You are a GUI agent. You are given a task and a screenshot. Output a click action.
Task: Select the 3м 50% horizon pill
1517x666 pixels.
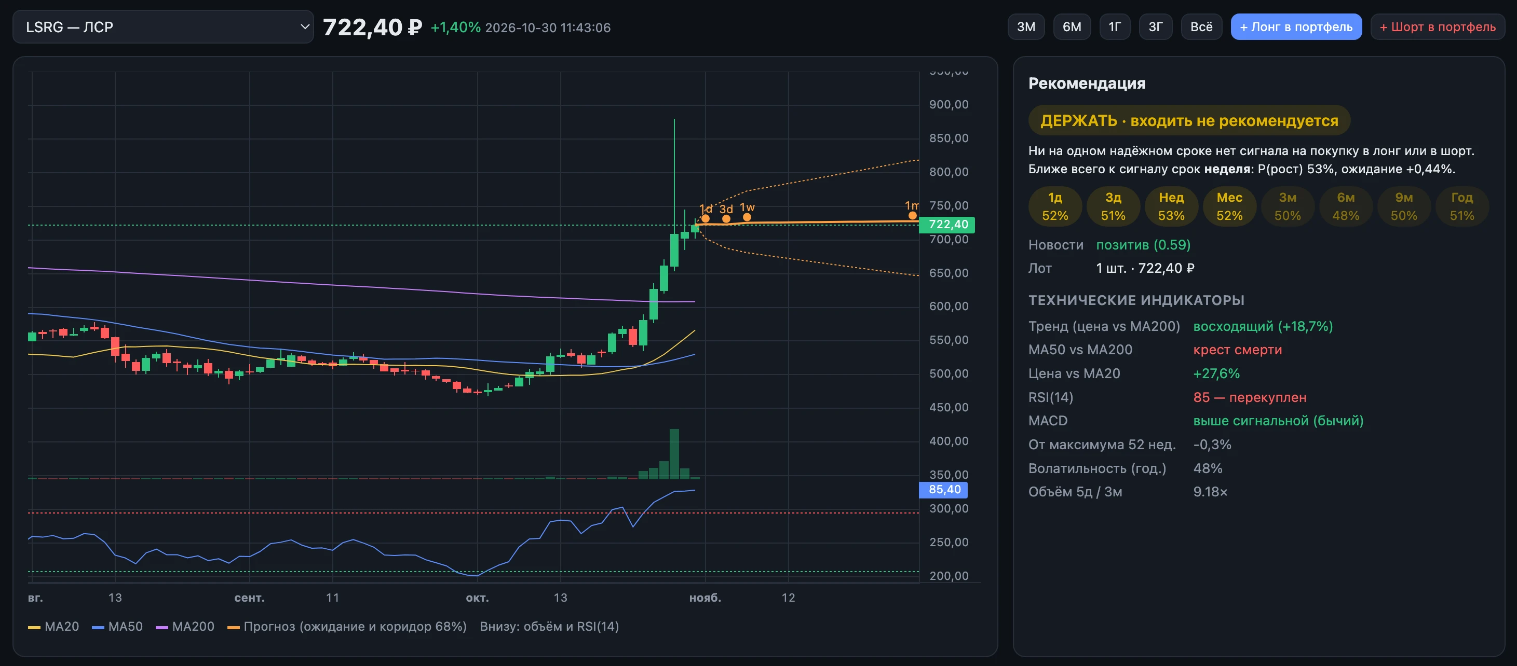[x=1288, y=206]
